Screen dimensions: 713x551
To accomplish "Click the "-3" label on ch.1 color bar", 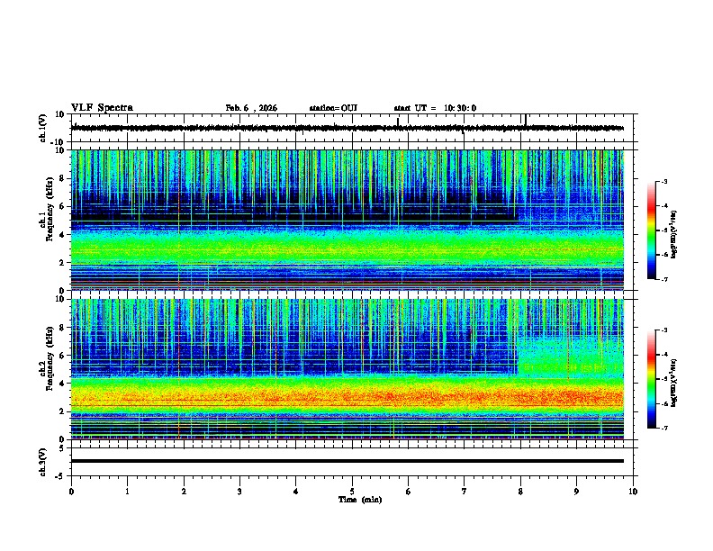I will pos(663,182).
